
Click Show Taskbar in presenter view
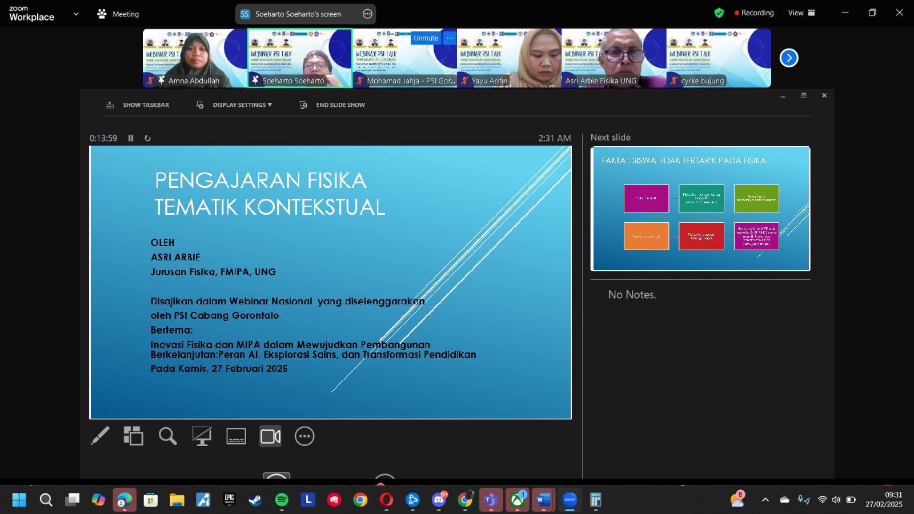pyautogui.click(x=139, y=105)
